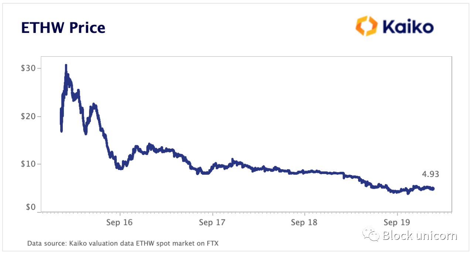Click the $10 y-axis label
473x255 pixels.
click(x=28, y=164)
